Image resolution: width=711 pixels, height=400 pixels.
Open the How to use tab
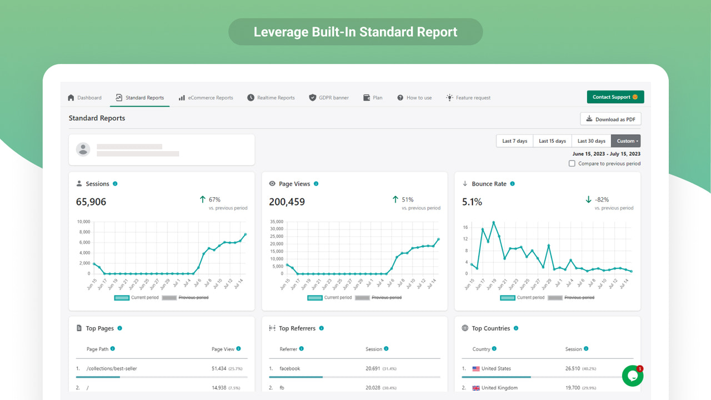[414, 97]
